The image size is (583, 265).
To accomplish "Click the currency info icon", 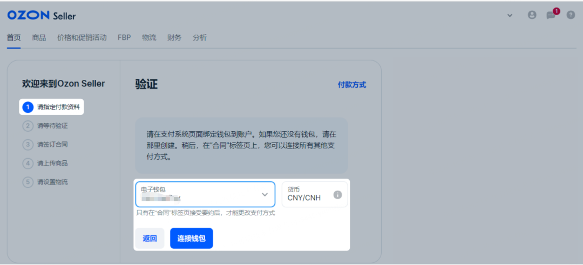I will pyautogui.click(x=337, y=194).
